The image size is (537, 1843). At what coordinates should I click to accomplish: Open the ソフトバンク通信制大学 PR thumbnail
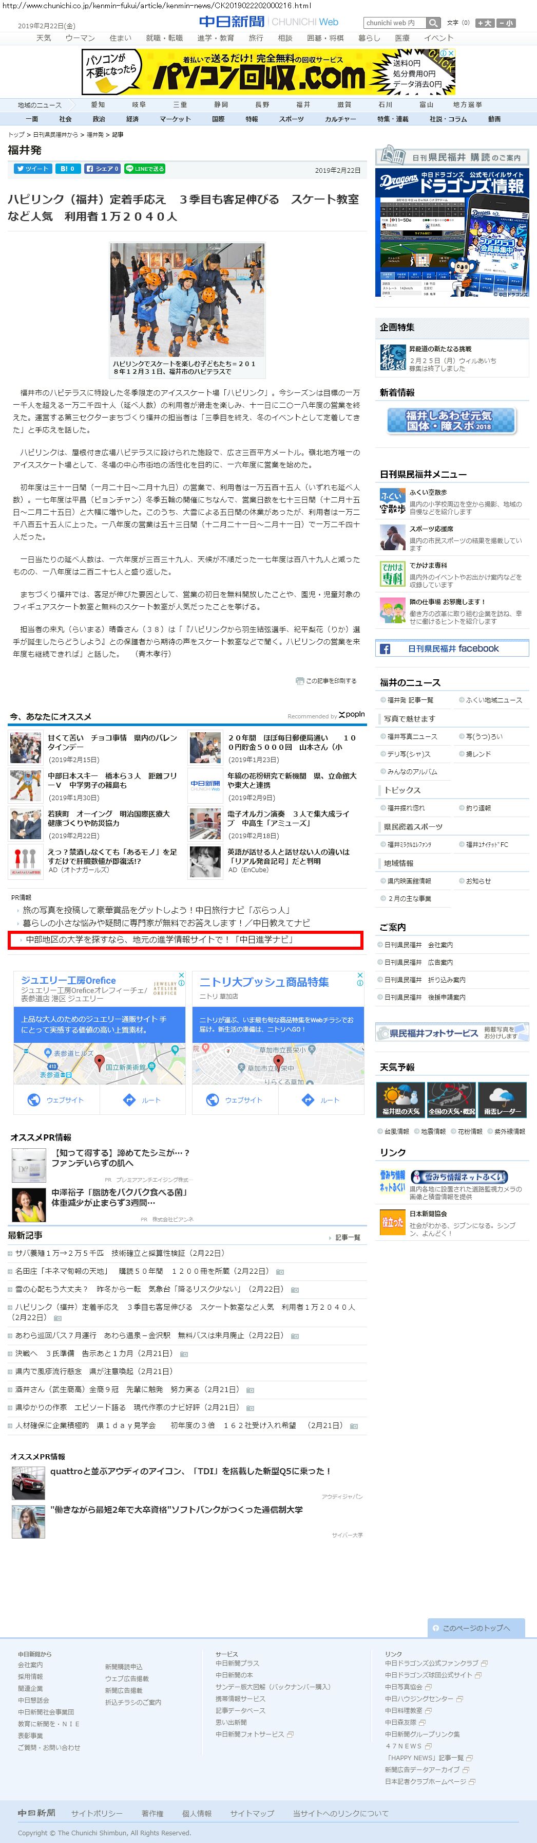click(28, 1522)
